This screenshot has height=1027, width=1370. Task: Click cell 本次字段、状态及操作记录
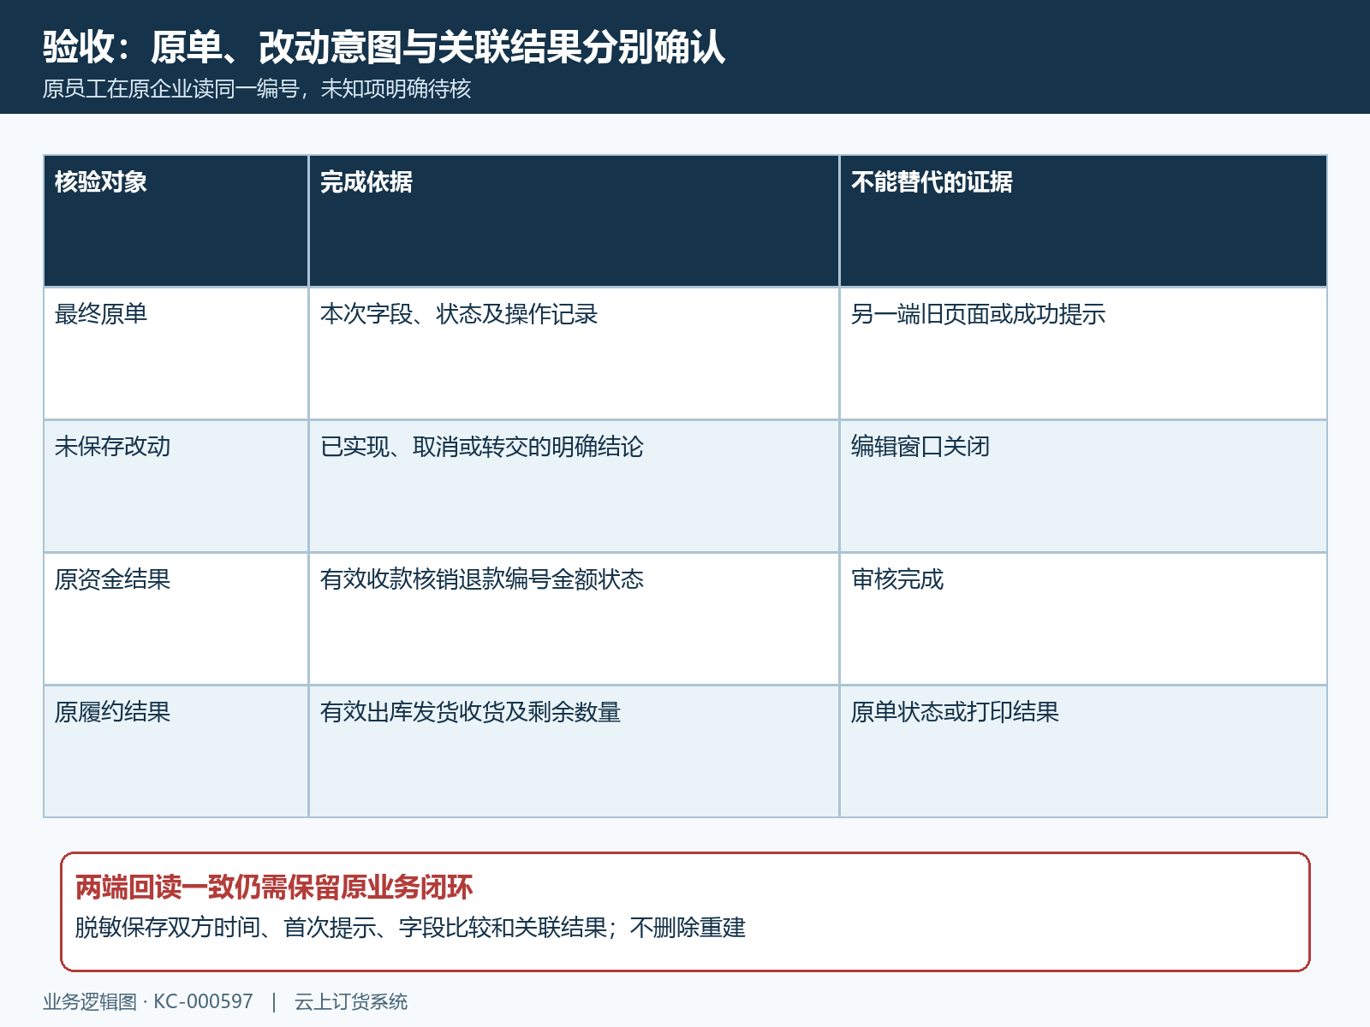click(574, 353)
